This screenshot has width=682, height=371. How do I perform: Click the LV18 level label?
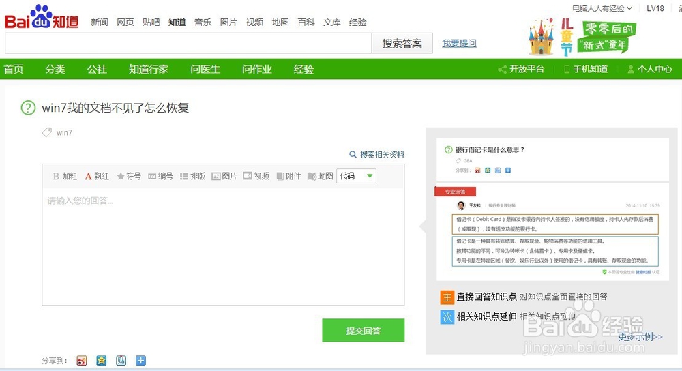coord(655,8)
